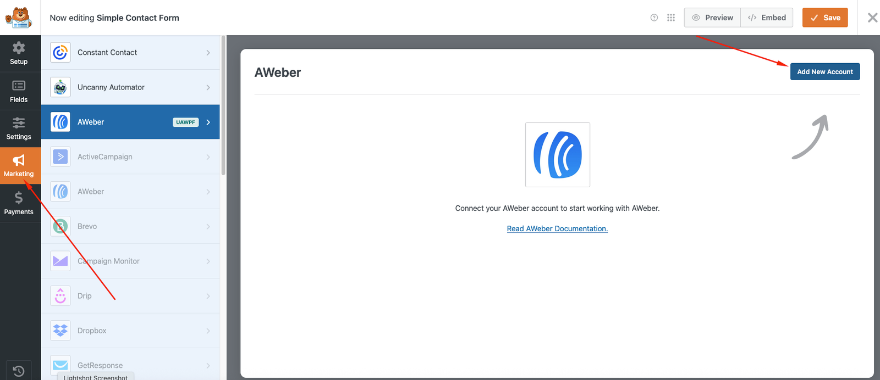Click the Uncanny Automator robot icon
The width and height of the screenshot is (880, 380).
61,87
